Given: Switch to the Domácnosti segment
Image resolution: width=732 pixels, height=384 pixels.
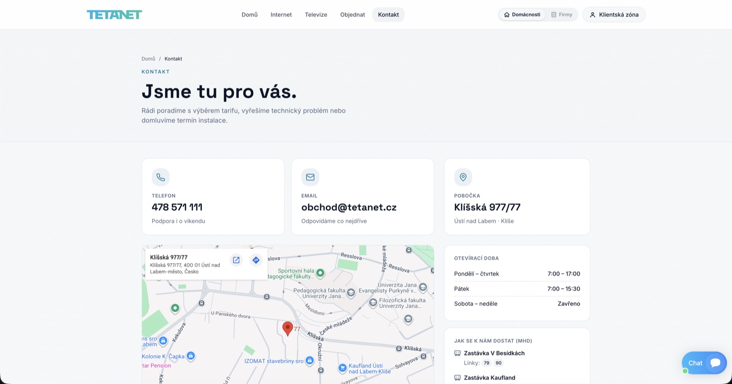Looking at the screenshot, I should [x=522, y=15].
